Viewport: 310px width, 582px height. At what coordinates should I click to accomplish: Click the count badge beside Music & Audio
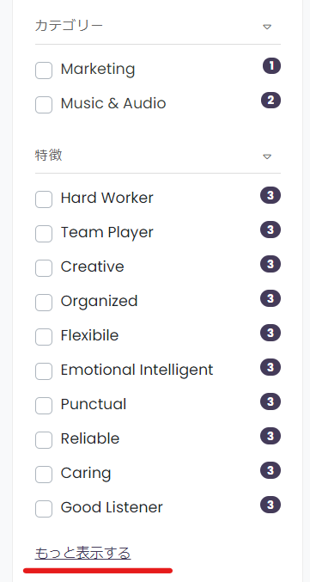click(x=270, y=101)
